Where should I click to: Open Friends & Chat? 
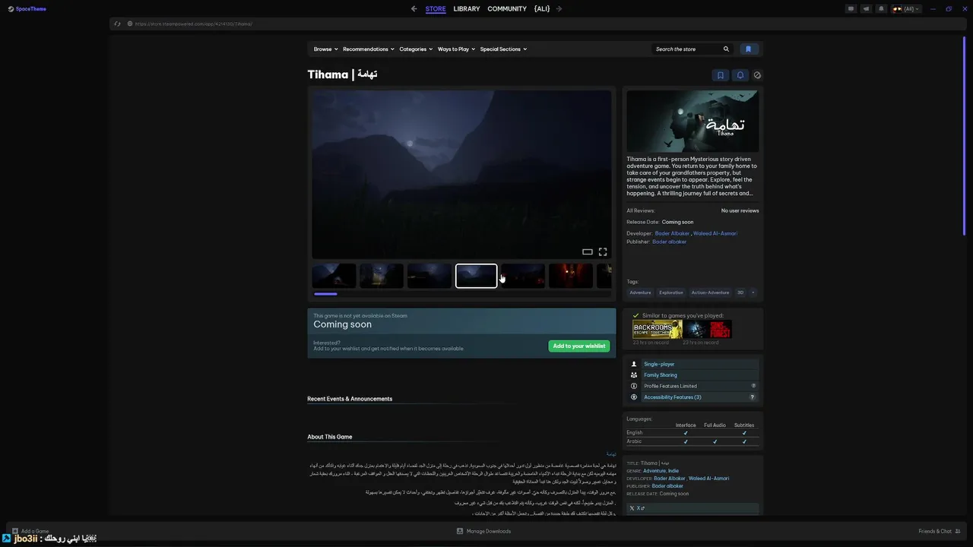click(940, 531)
